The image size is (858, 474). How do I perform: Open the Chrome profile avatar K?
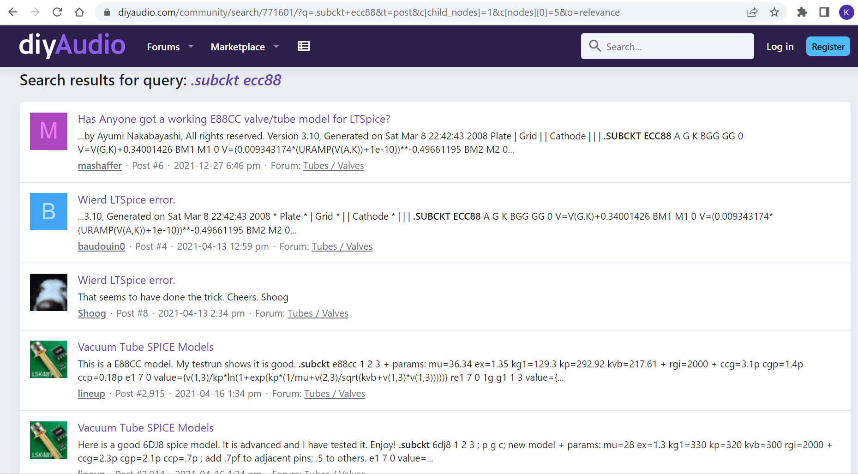[x=846, y=12]
